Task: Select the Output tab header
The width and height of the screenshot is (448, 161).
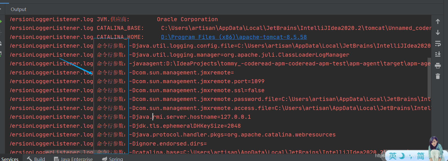Action: tap(18, 9)
